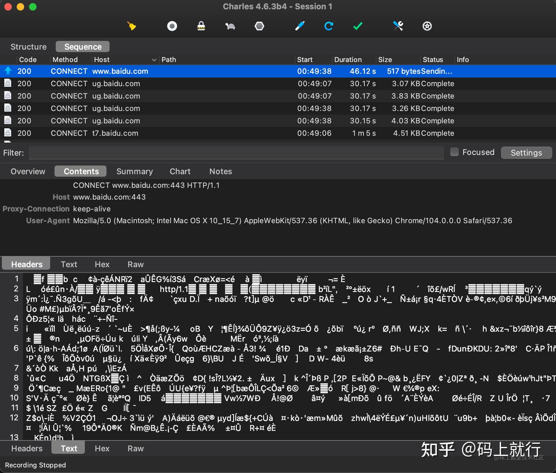The width and height of the screenshot is (556, 473).
Task: Click the filter Settings button
Action: (526, 153)
